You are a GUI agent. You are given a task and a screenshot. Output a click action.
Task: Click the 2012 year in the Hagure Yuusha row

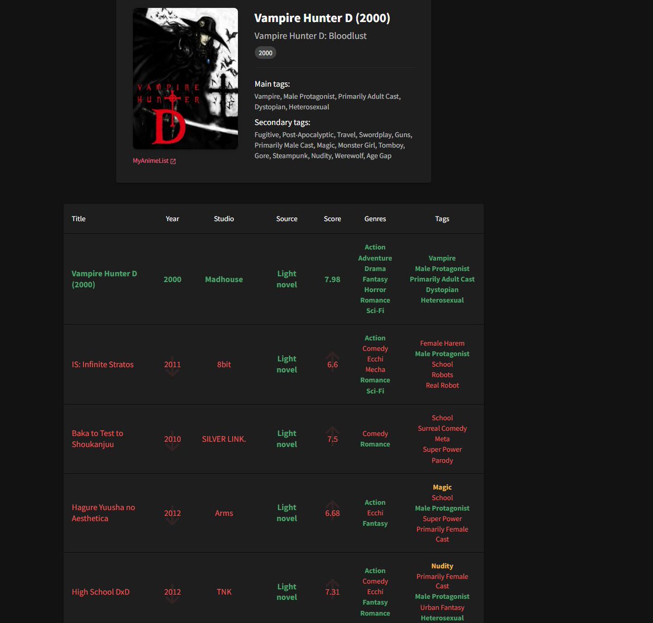(173, 513)
